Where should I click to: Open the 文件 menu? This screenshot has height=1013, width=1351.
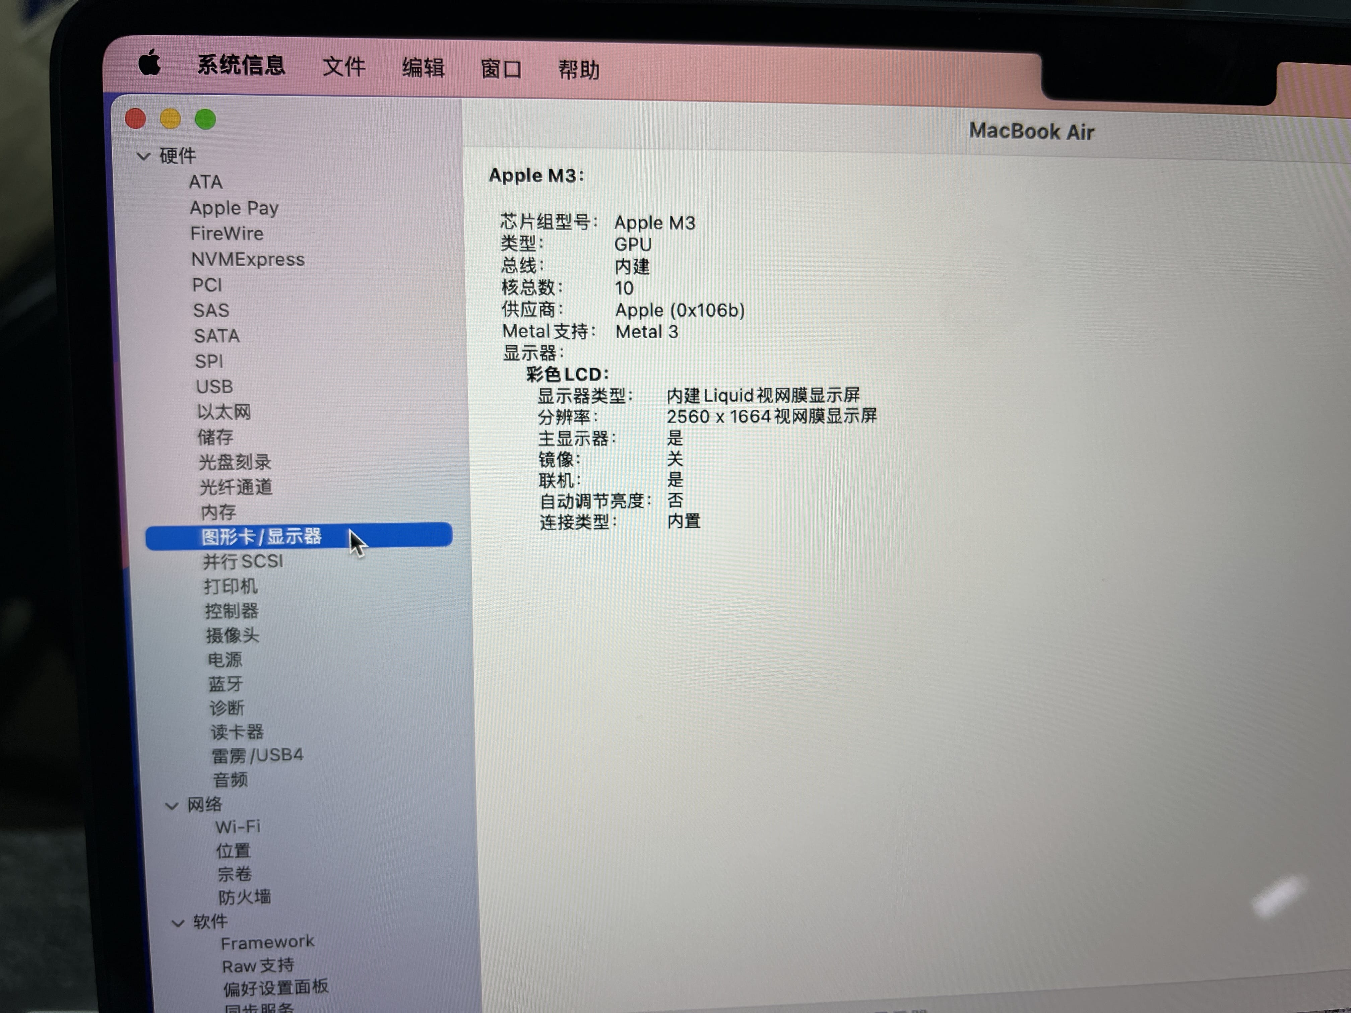344,67
